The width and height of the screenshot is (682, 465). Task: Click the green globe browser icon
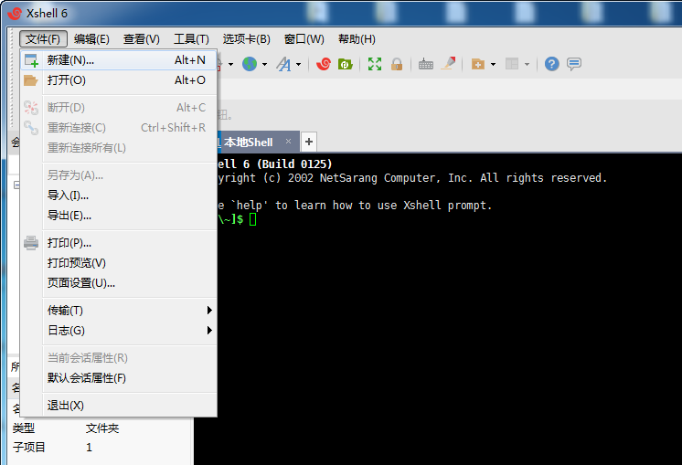click(250, 64)
